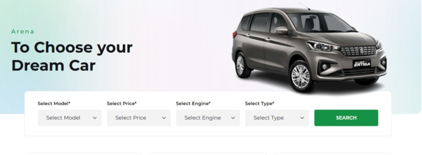Click the grey Ertiga car image
422x155 pixels.
click(x=309, y=48)
